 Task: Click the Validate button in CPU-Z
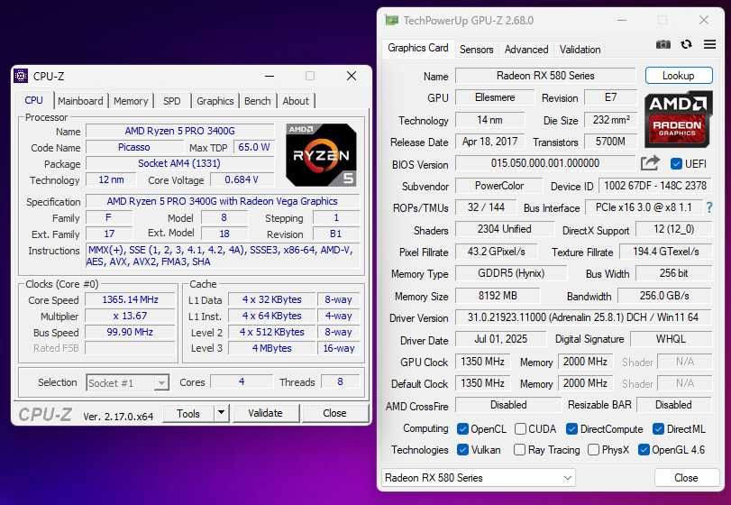click(x=265, y=413)
